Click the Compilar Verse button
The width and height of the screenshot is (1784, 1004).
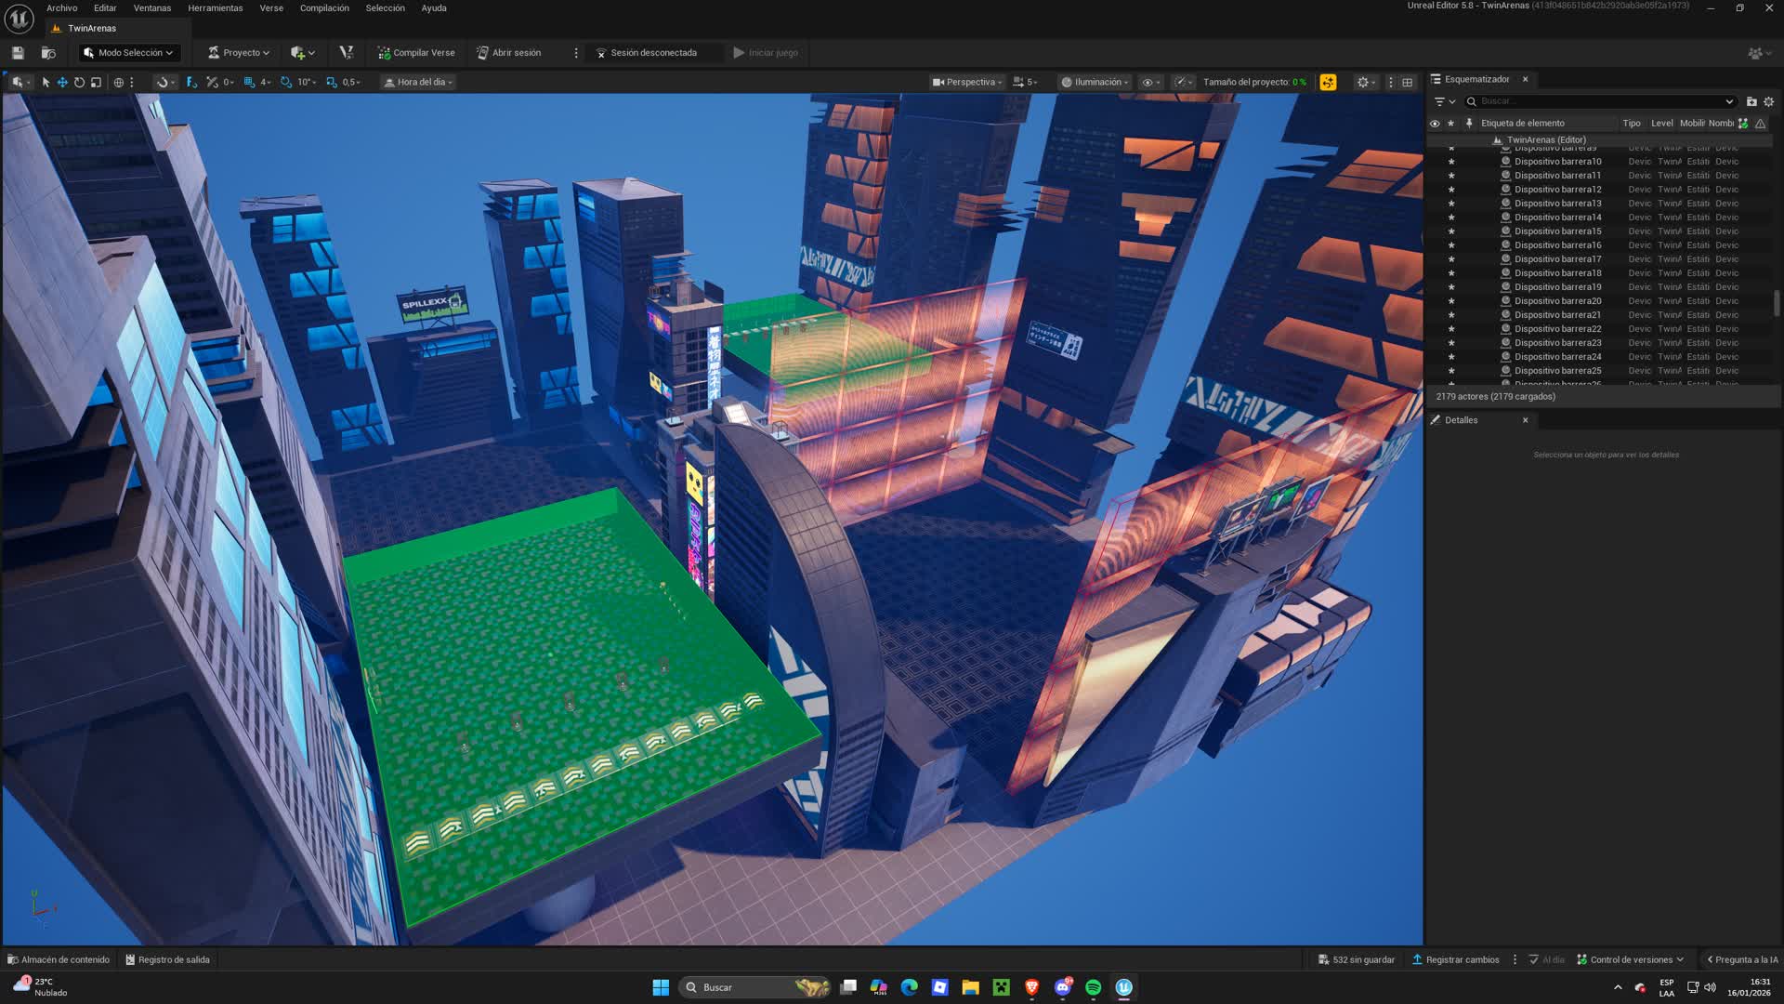[416, 53]
